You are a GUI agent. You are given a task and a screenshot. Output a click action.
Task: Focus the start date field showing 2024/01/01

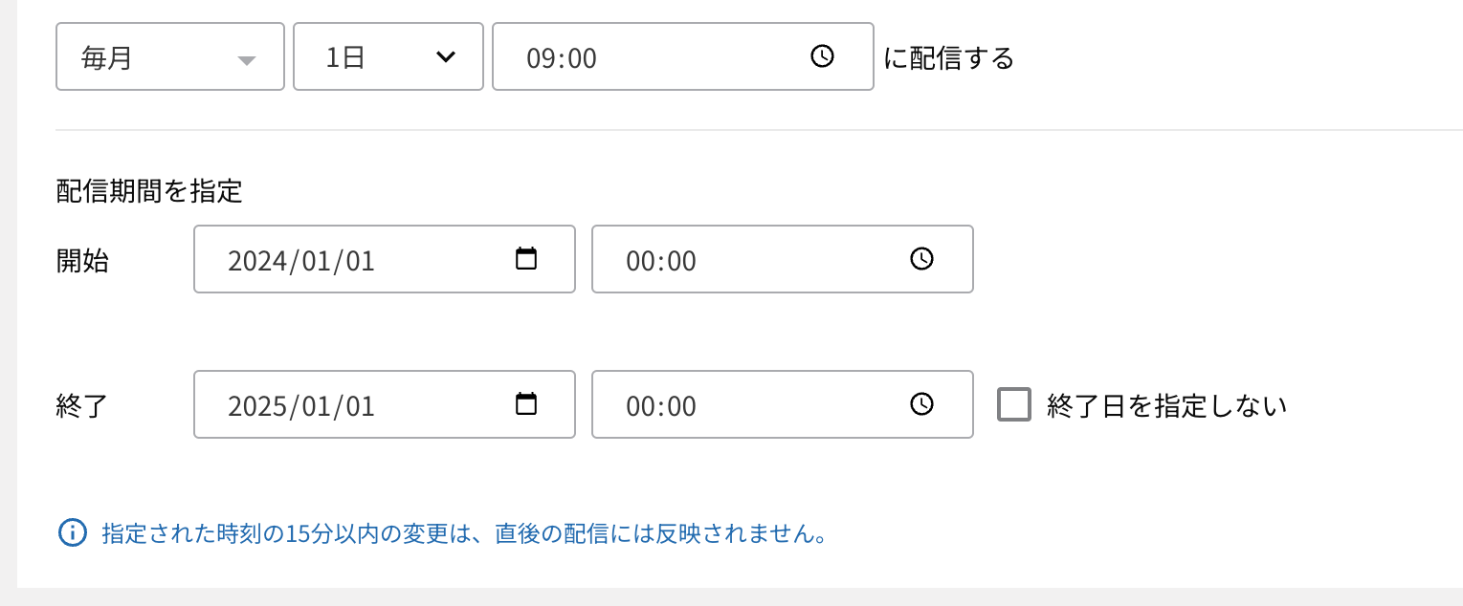[x=344, y=260]
